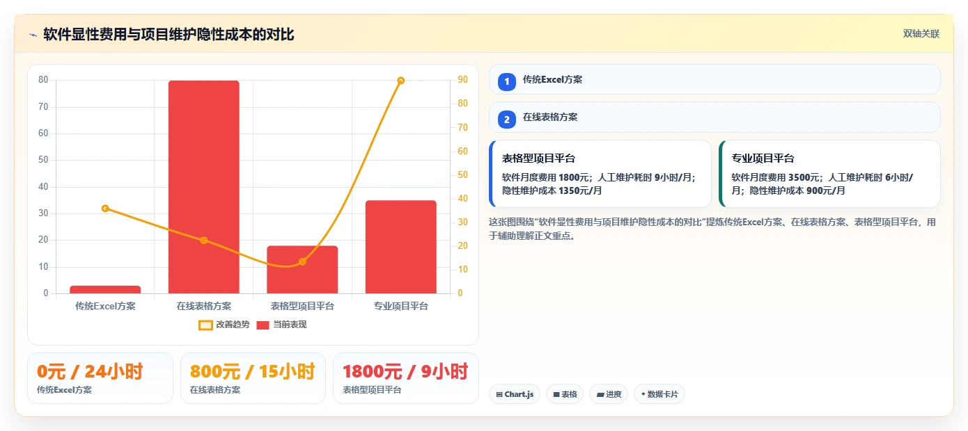Click the chart title 软件显性费用与项目维护隐性成本的对比
968x431 pixels.
169,34
